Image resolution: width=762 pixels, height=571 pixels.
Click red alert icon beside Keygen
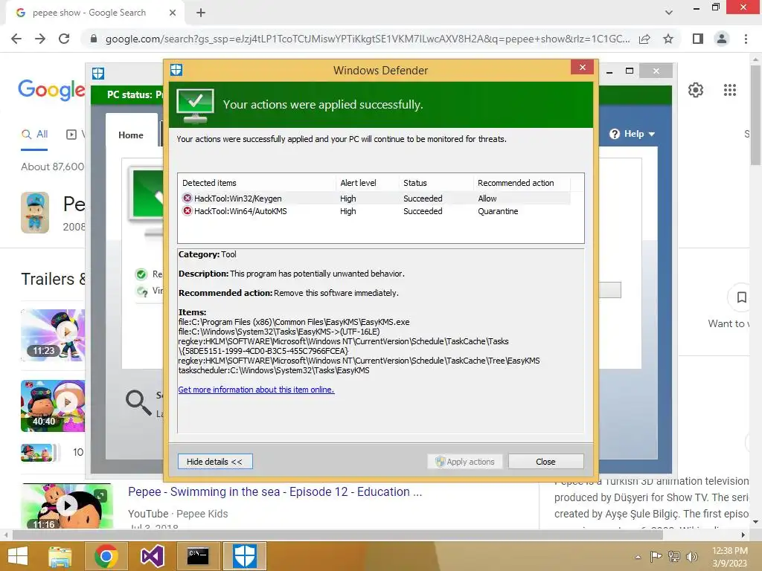click(187, 198)
